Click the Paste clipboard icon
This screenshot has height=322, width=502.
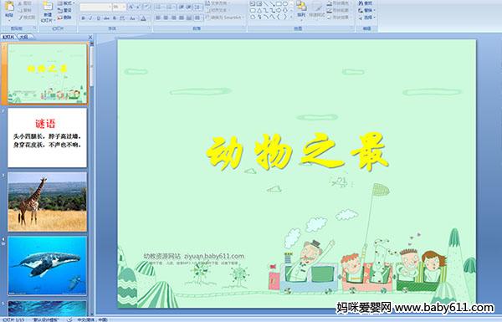point(9,7)
